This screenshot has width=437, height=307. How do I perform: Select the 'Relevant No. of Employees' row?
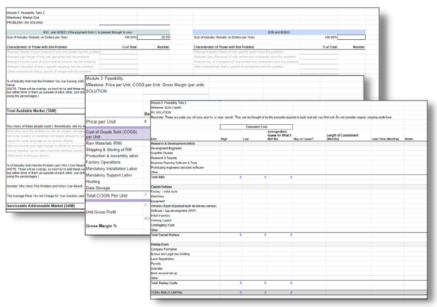pyautogui.click(x=246, y=62)
